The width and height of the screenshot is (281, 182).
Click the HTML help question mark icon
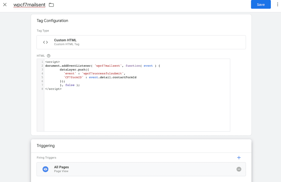pos(49,56)
